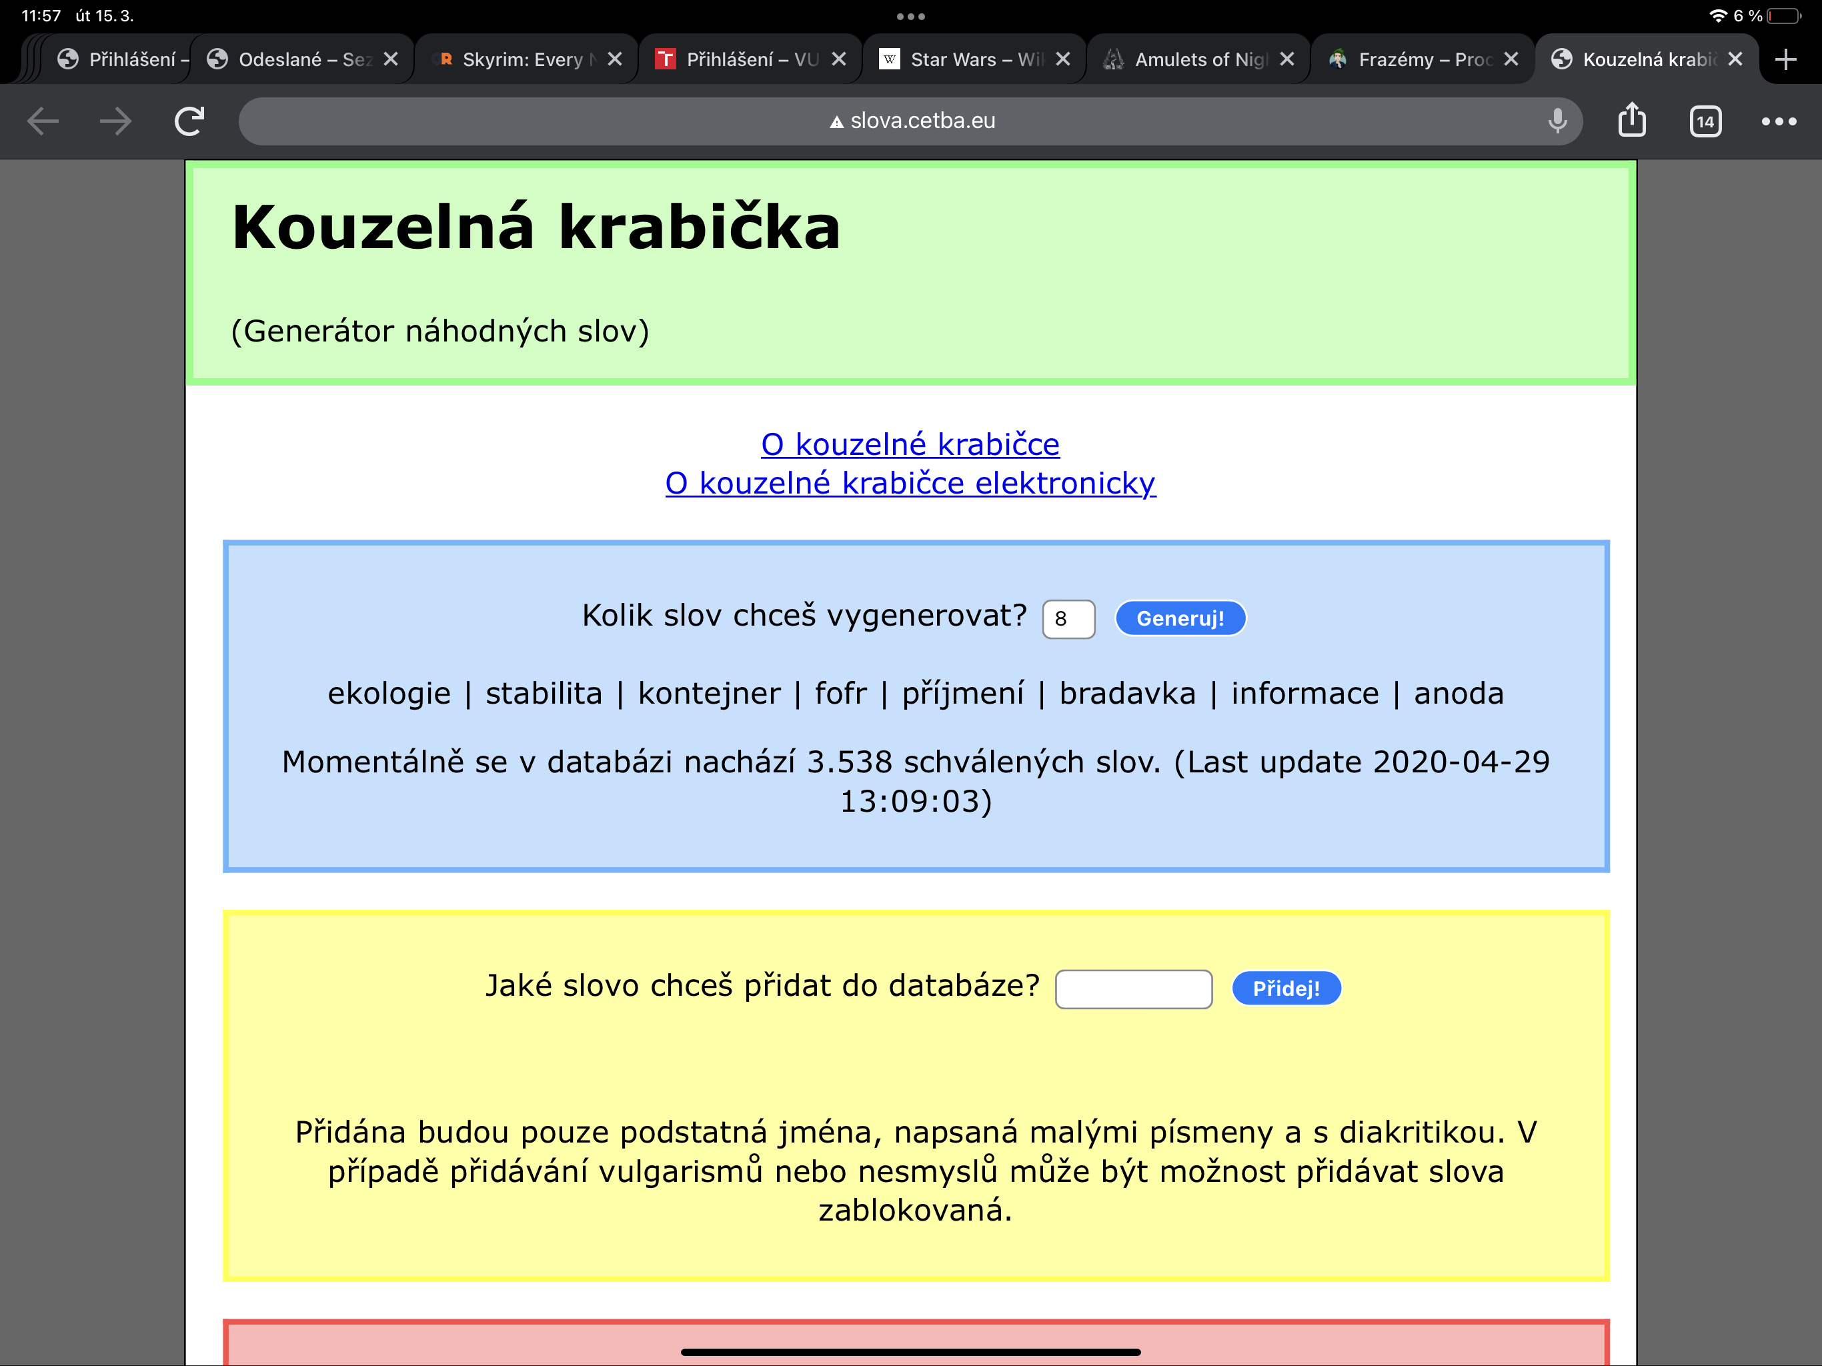1822x1366 pixels.
Task: Open the O kouzelné krabičce elektronicky link
Action: [910, 483]
